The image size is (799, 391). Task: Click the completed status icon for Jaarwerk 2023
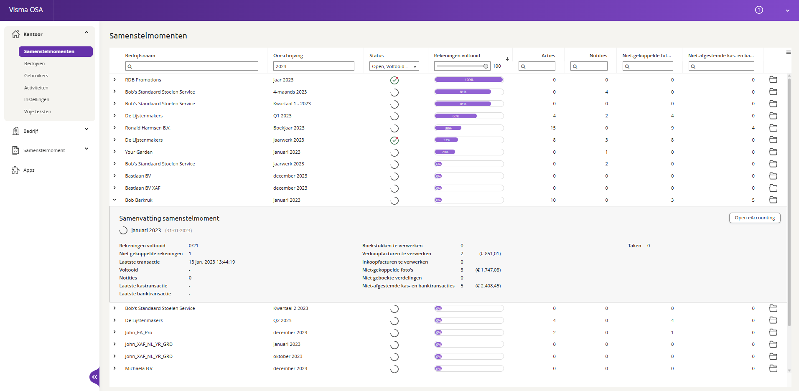pos(394,140)
